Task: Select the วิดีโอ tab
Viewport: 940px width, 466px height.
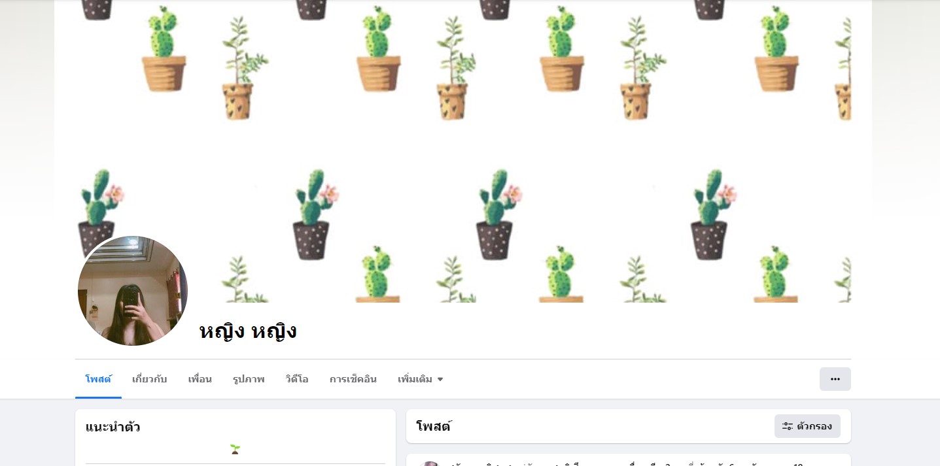Action: [297, 379]
